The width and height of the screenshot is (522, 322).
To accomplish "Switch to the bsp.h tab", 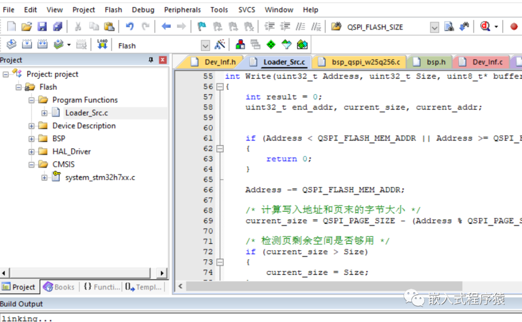I will pos(430,61).
